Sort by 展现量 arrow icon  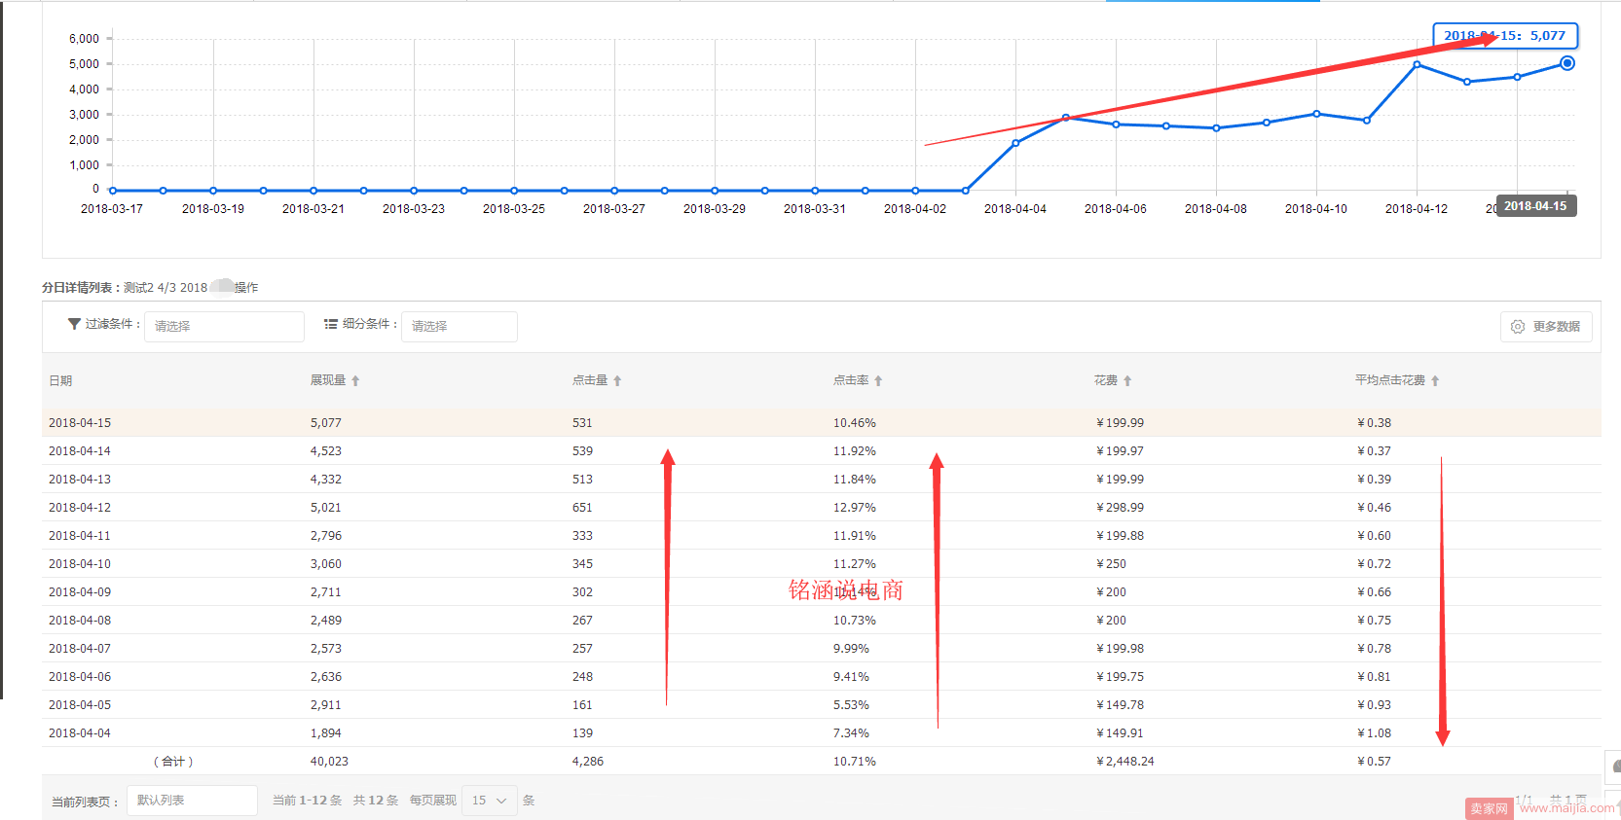click(355, 381)
